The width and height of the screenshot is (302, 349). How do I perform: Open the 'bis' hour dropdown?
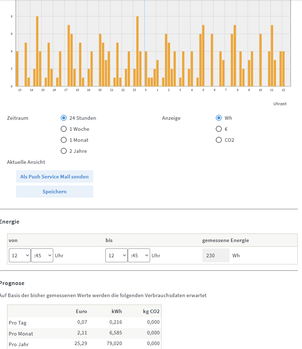click(116, 255)
